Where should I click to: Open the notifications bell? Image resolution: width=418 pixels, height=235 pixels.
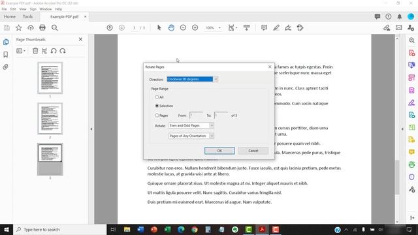coord(399,16)
